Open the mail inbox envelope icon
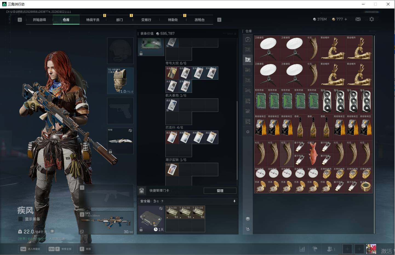 358,19
